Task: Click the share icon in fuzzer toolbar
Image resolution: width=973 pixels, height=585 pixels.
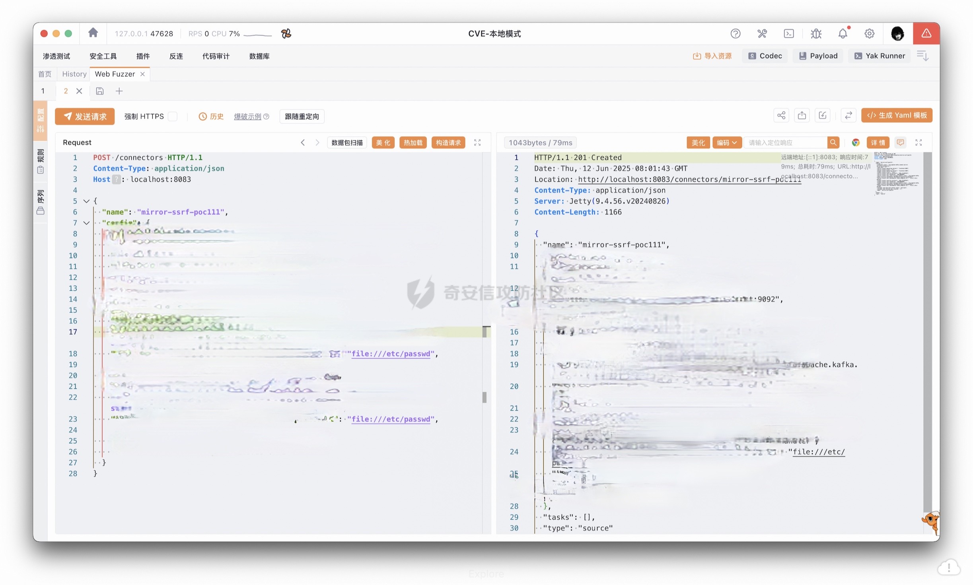Action: tap(781, 116)
